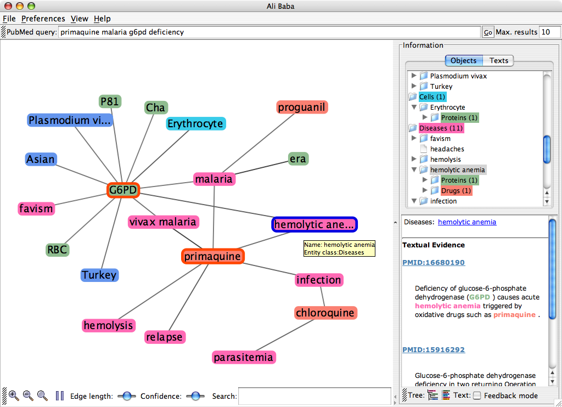The height and width of the screenshot is (407, 562).
Task: Click the Diseases folder icon in tree
Action: (x=413, y=128)
